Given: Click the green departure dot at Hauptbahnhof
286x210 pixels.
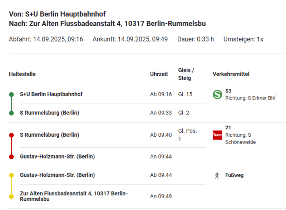Looking at the screenshot, I should tap(11, 94).
